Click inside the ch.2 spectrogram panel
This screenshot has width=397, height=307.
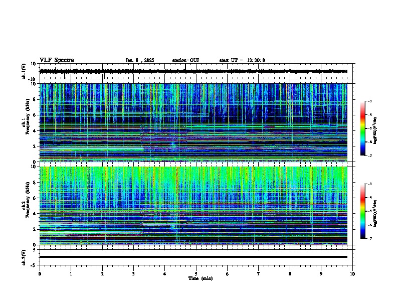193,206
